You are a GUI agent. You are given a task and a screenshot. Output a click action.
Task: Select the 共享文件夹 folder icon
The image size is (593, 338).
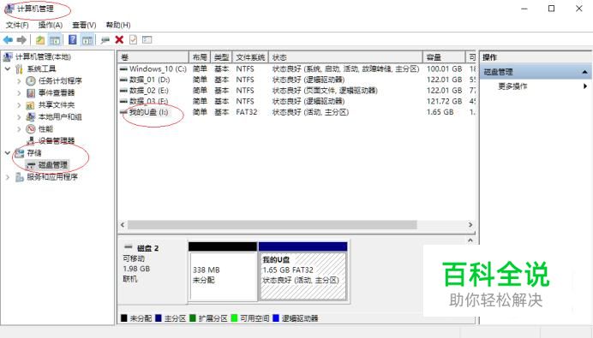tap(31, 105)
